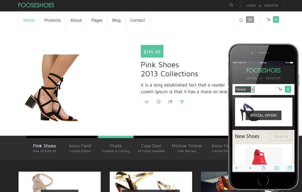Image resolution: width=302 pixels, height=192 pixels.
Task: Click the search magnifier icon in header
Action: tap(231, 5)
